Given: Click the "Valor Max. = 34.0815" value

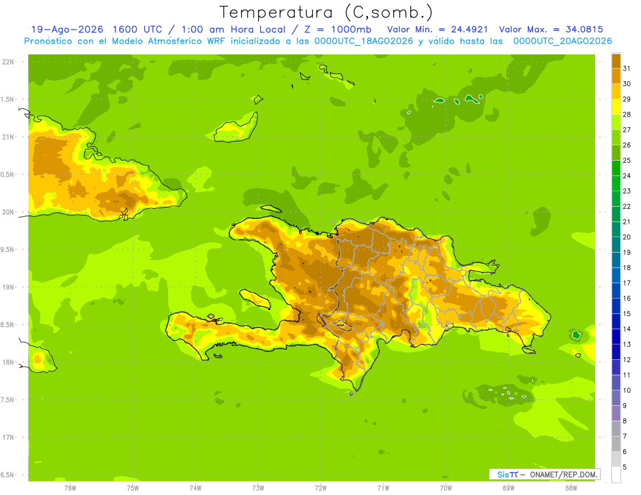Looking at the screenshot, I should [x=552, y=29].
